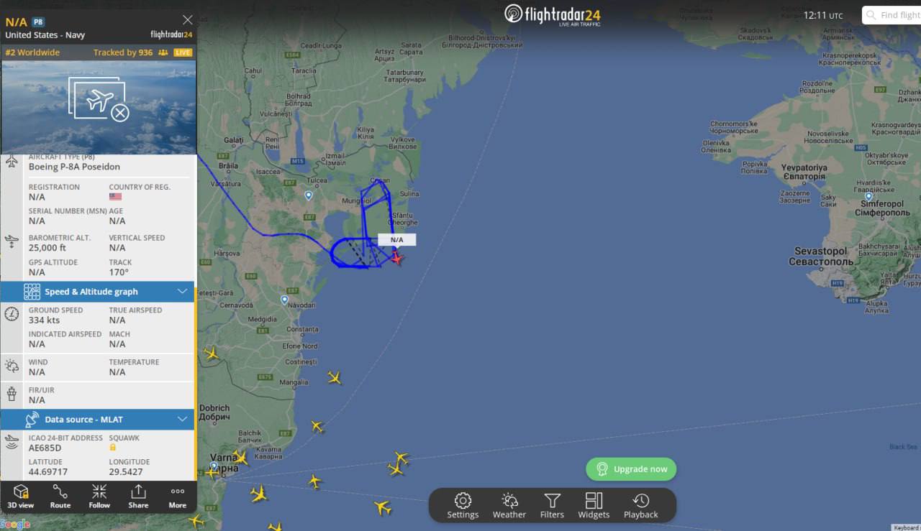Open the More options menu
The width and height of the screenshot is (921, 531).
pos(177,496)
